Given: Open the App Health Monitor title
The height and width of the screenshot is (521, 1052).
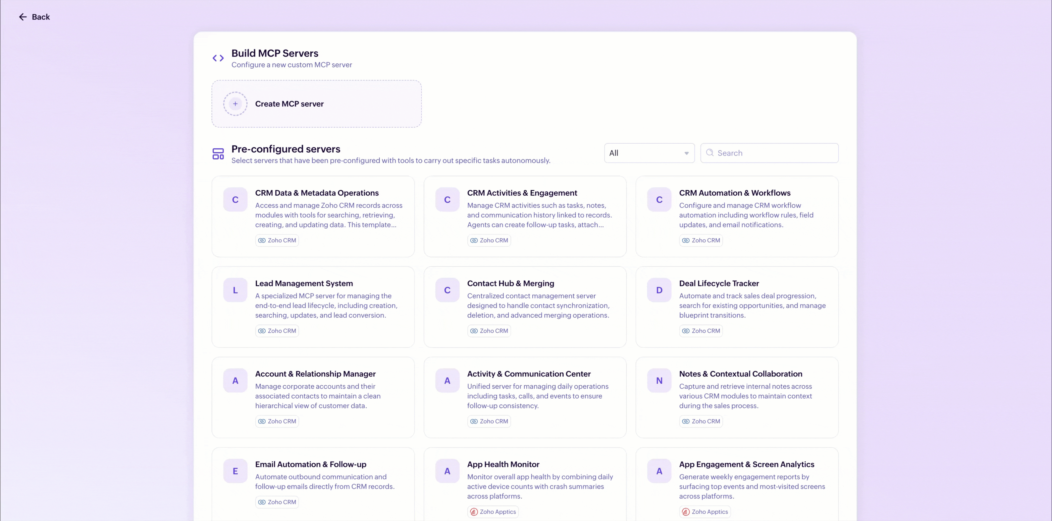Looking at the screenshot, I should point(503,464).
